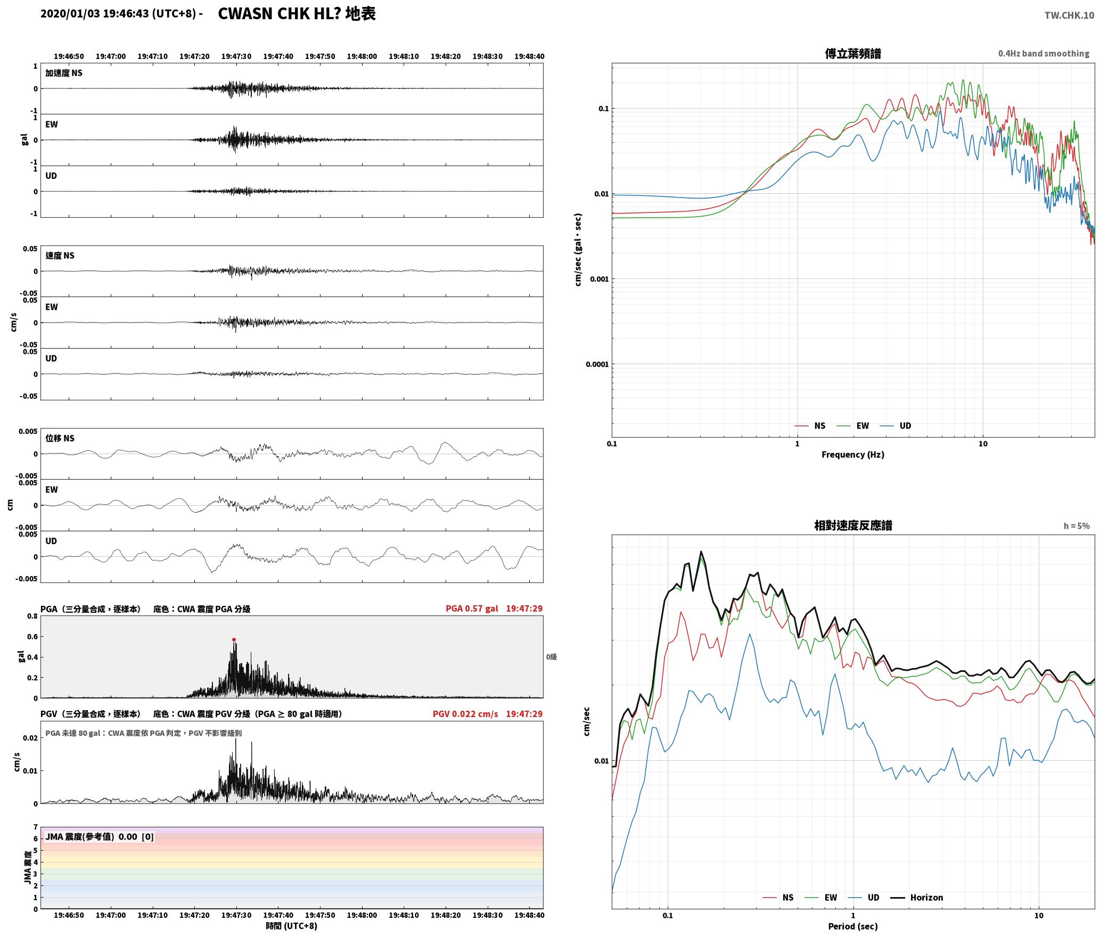
Task: Click the 速度 NS trace label
Action: 60,256
